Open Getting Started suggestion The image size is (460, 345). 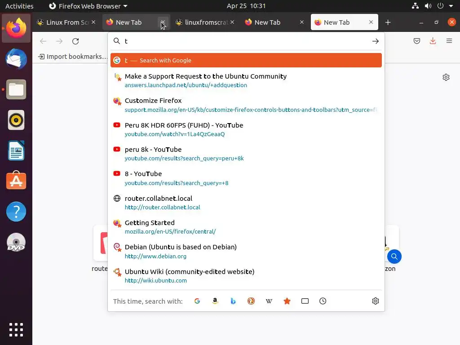[x=246, y=227]
